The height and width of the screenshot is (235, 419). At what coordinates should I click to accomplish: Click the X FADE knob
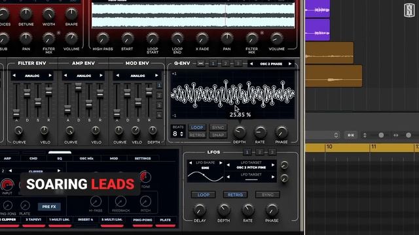202,39
